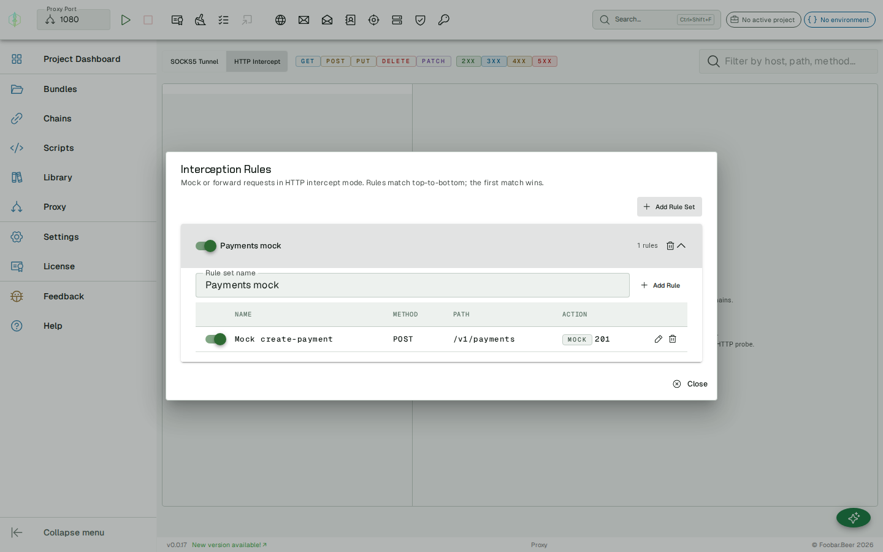Click the shield check toolbar icon
This screenshot has height=552, width=883.
(420, 20)
